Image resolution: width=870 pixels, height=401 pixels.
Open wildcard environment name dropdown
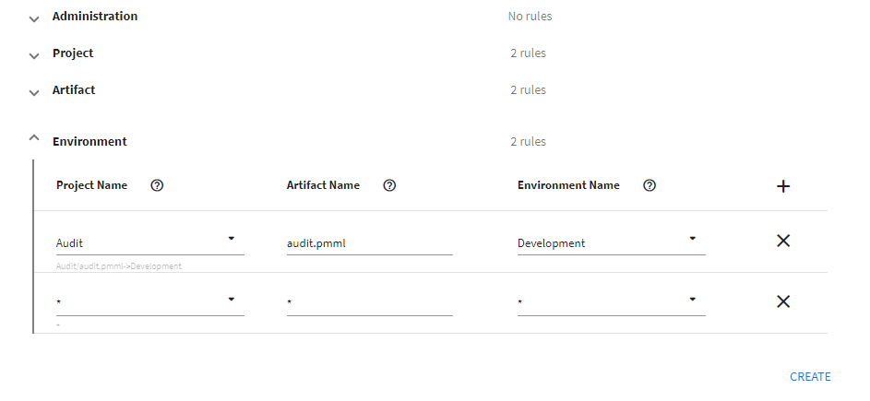pyautogui.click(x=692, y=300)
